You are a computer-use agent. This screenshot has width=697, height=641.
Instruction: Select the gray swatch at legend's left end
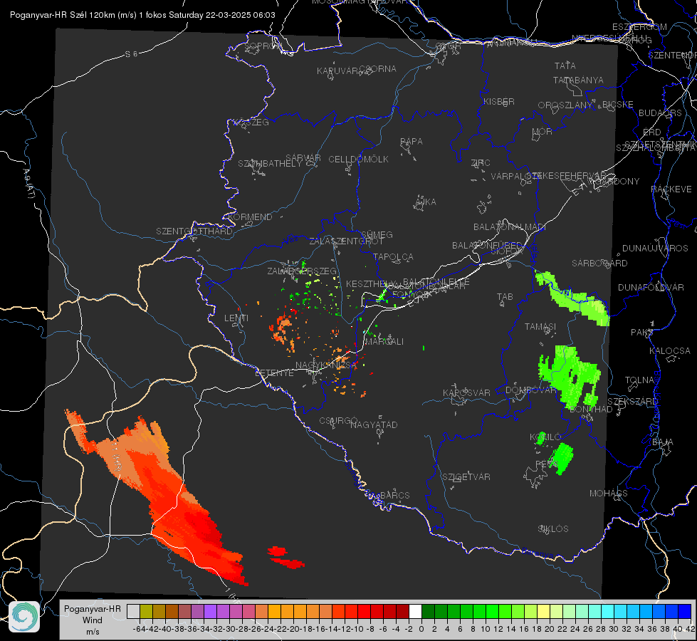(x=133, y=611)
